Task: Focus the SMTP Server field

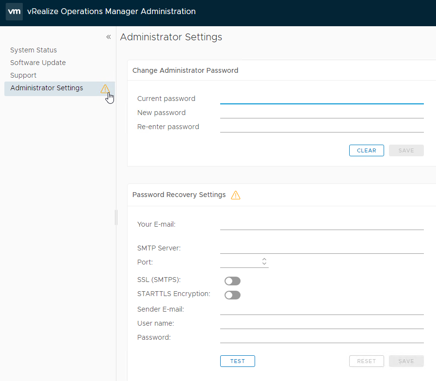Action: click(322, 248)
